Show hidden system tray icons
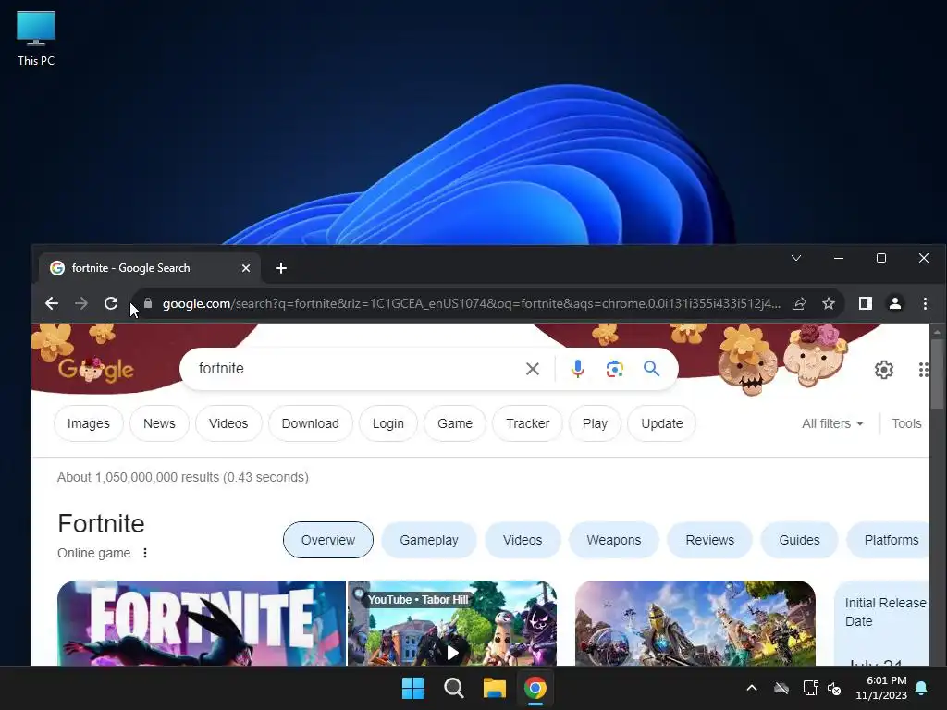 (x=751, y=688)
